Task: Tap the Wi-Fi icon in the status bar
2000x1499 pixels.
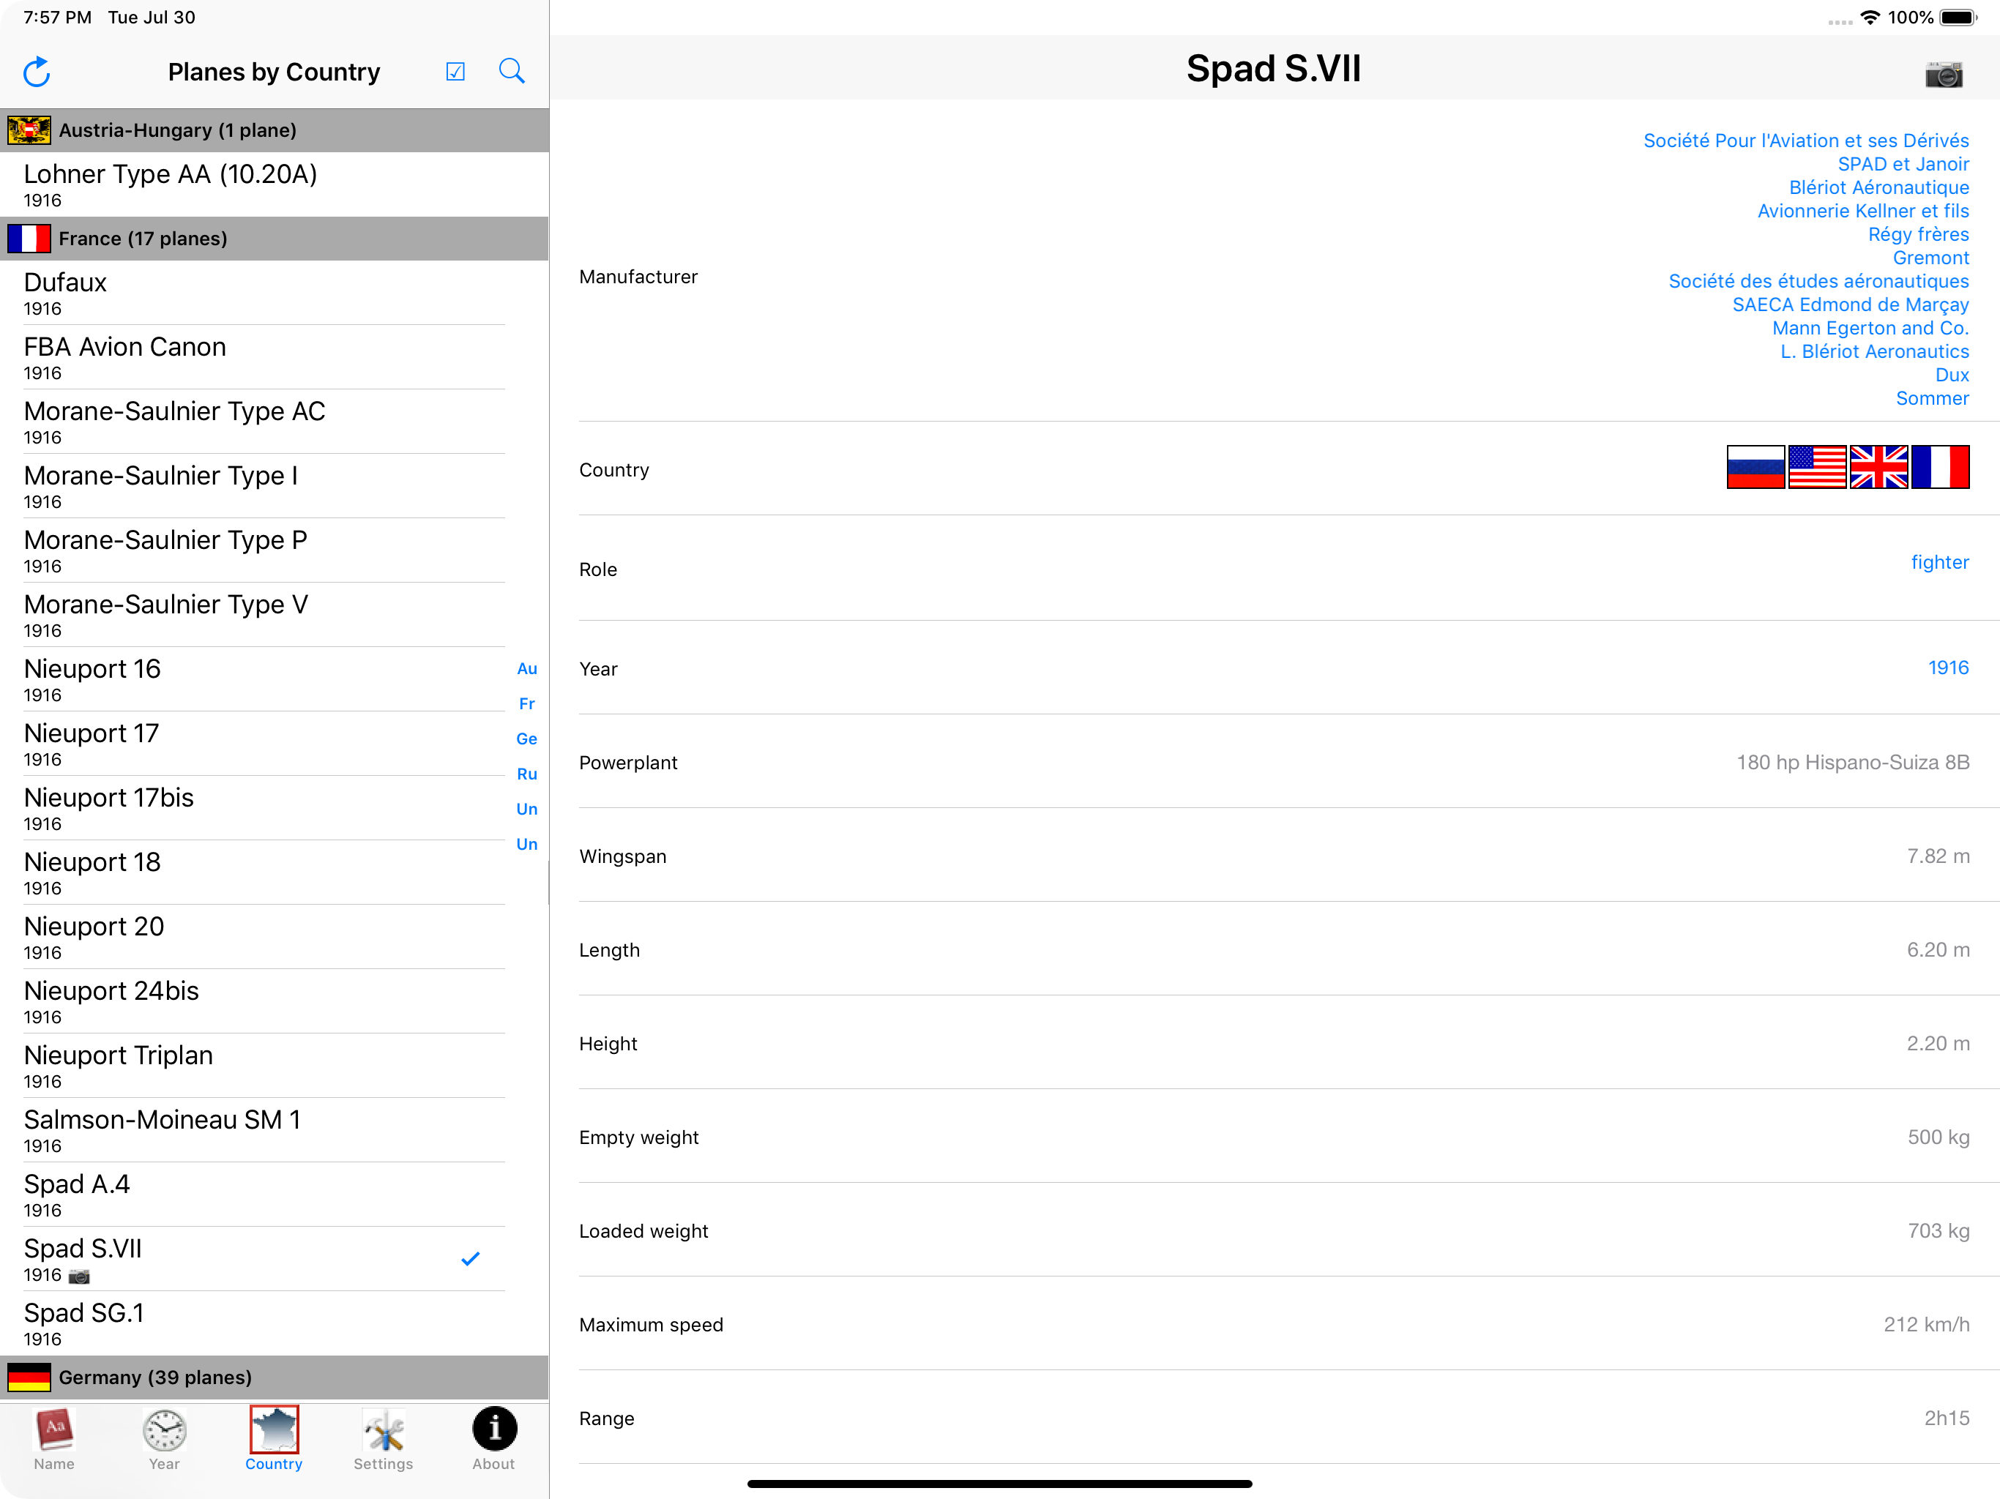Action: point(1870,17)
